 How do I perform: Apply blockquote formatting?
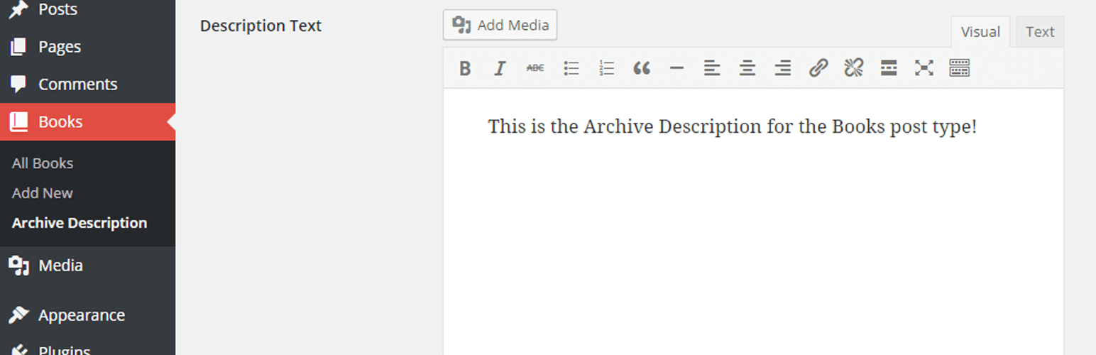click(x=642, y=68)
